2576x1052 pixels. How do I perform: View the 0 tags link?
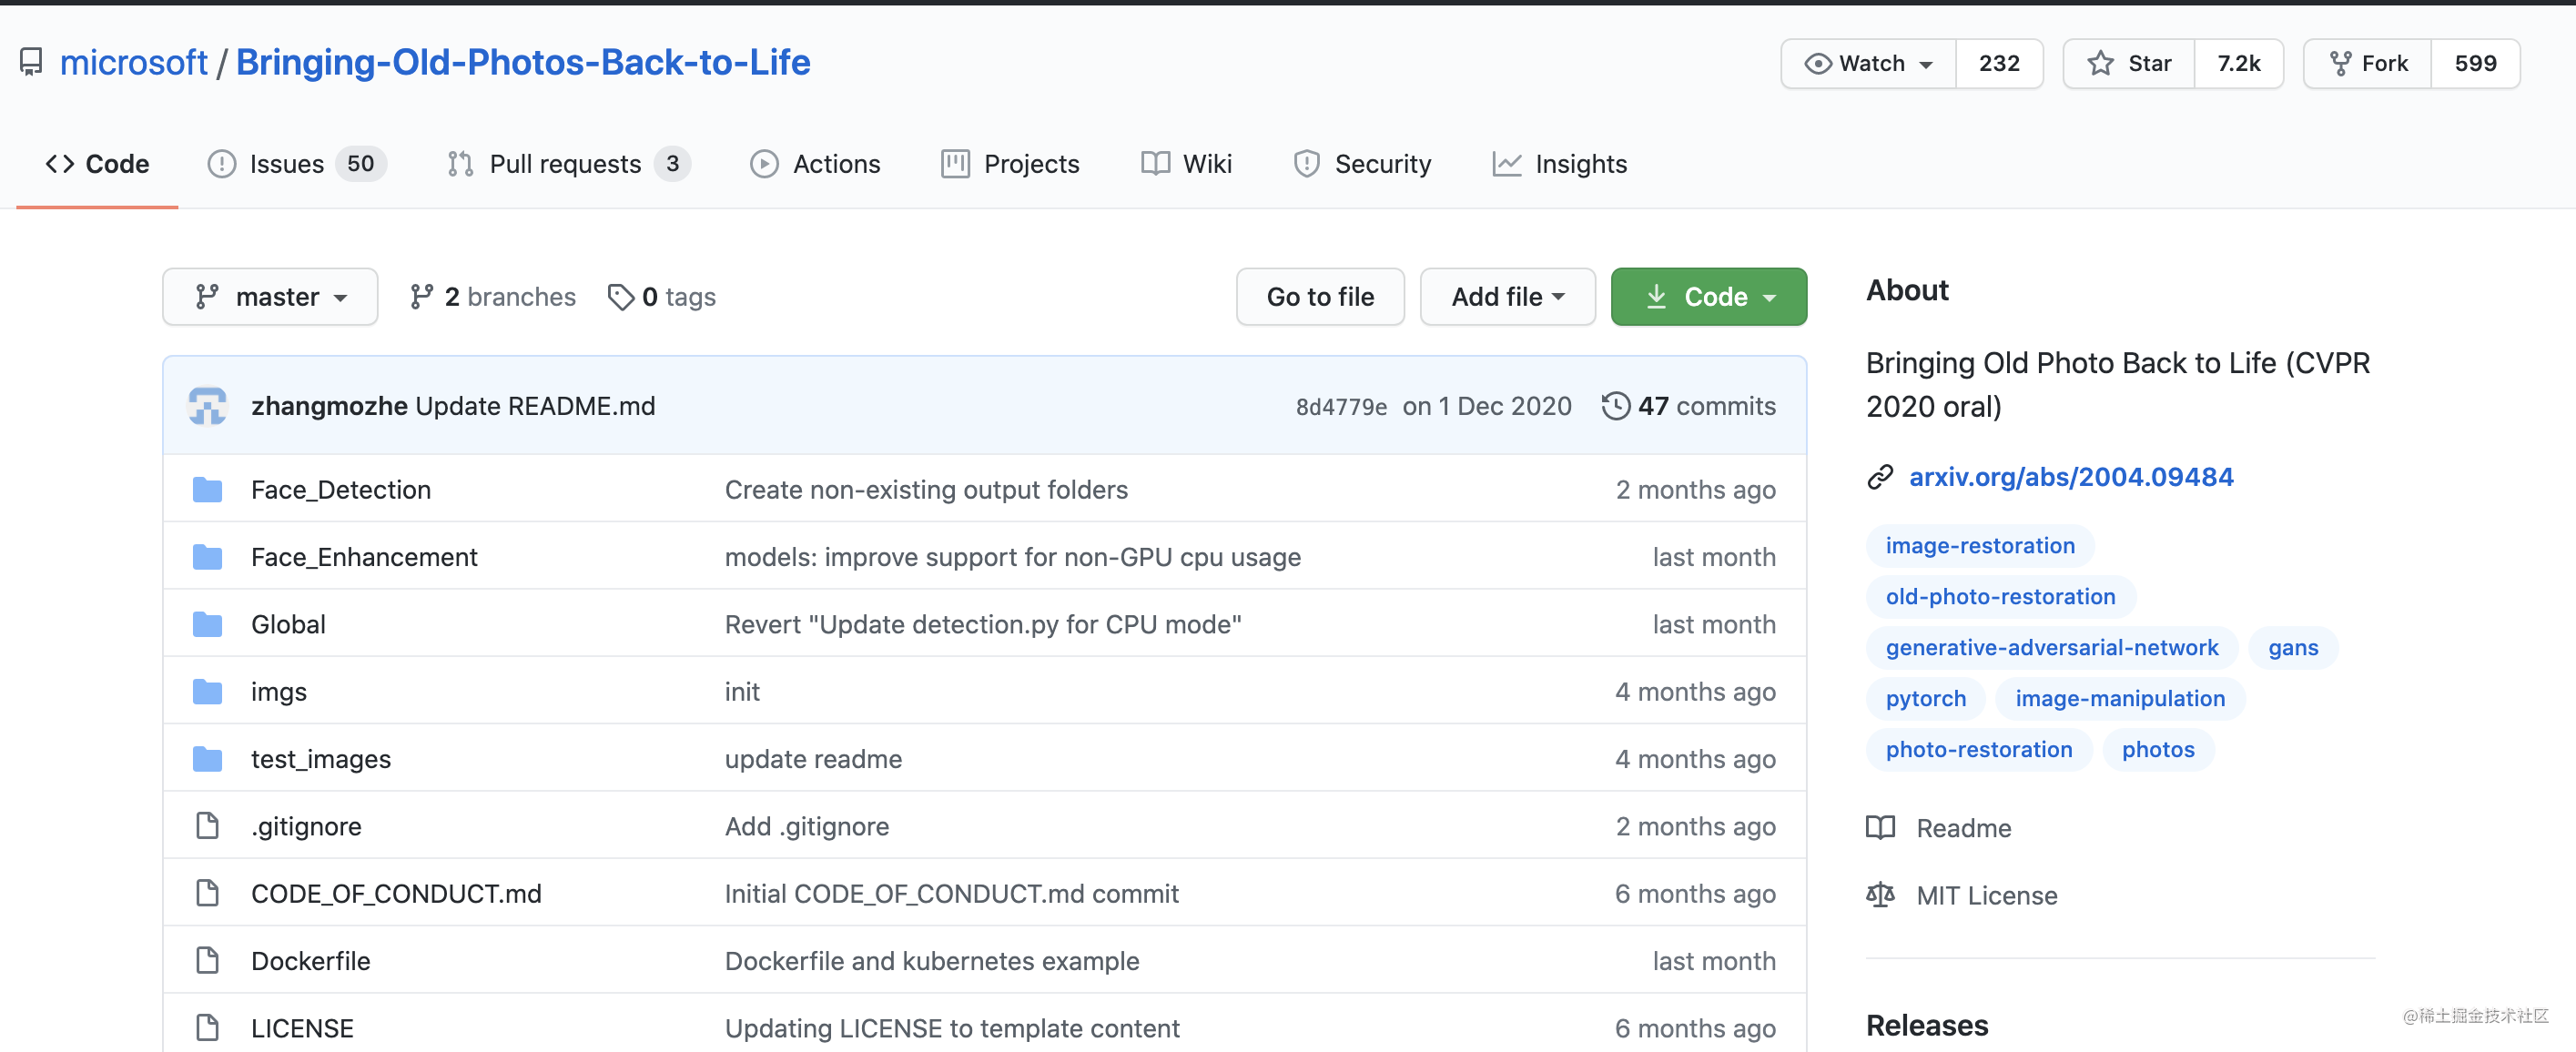pos(662,297)
